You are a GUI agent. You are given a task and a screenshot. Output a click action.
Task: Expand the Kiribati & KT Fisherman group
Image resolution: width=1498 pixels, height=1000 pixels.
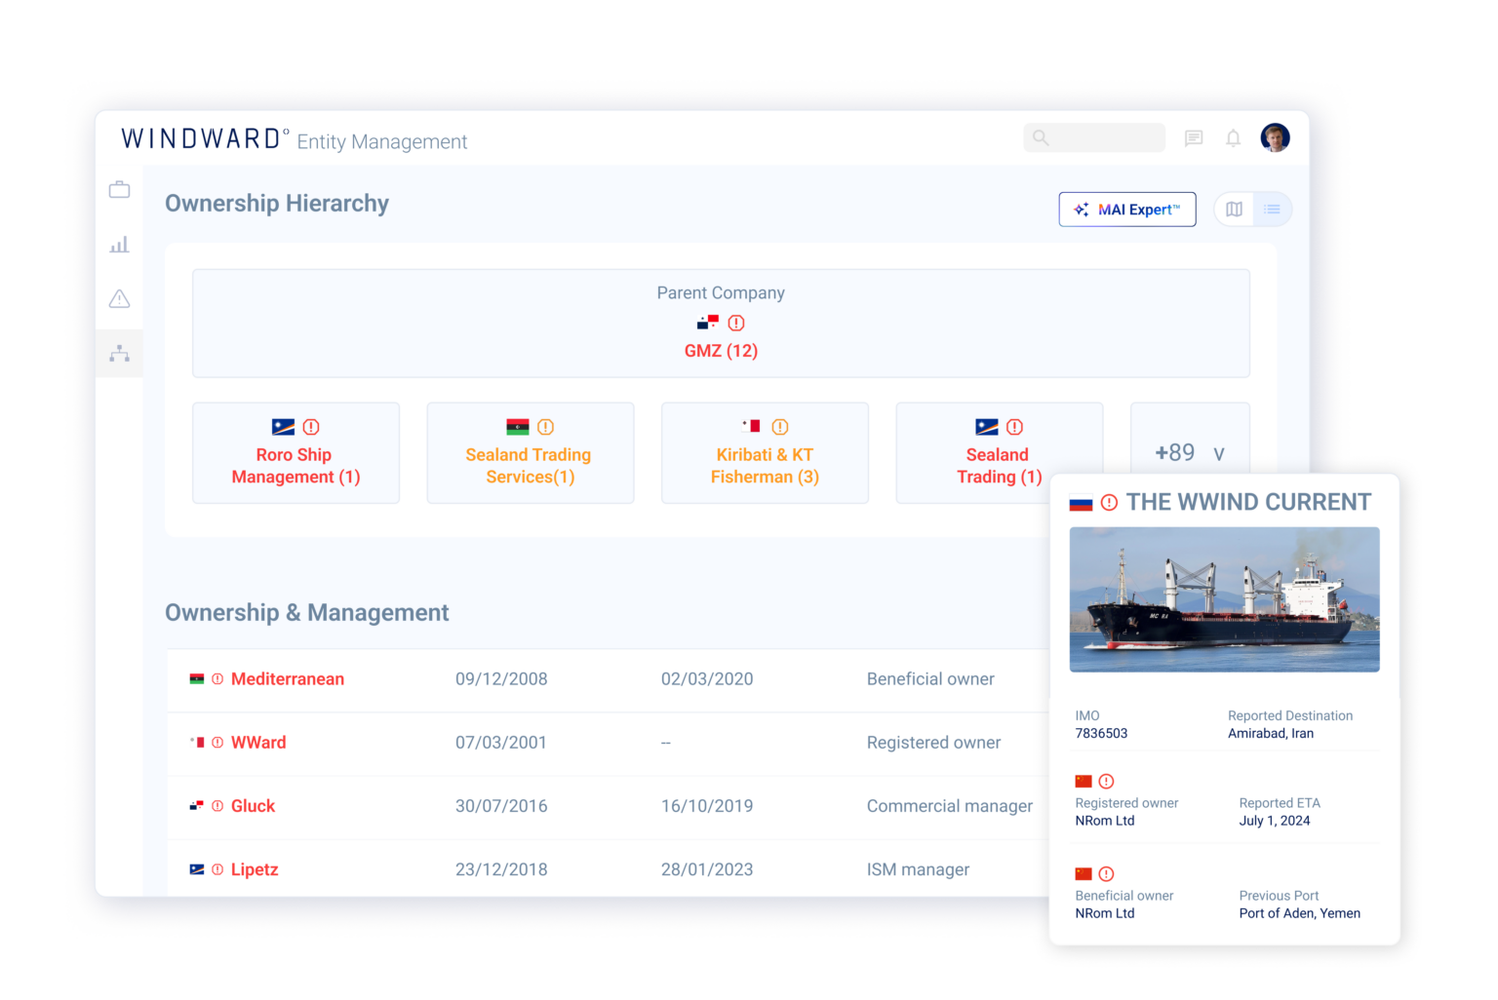click(765, 453)
